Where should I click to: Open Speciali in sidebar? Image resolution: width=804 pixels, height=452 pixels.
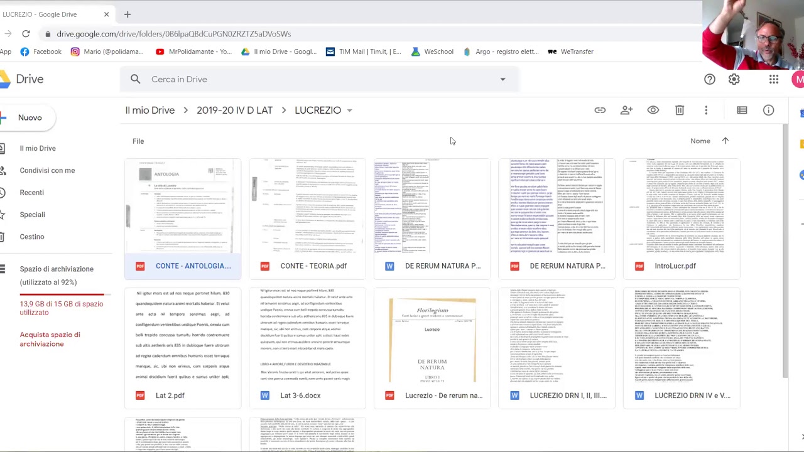tap(32, 215)
